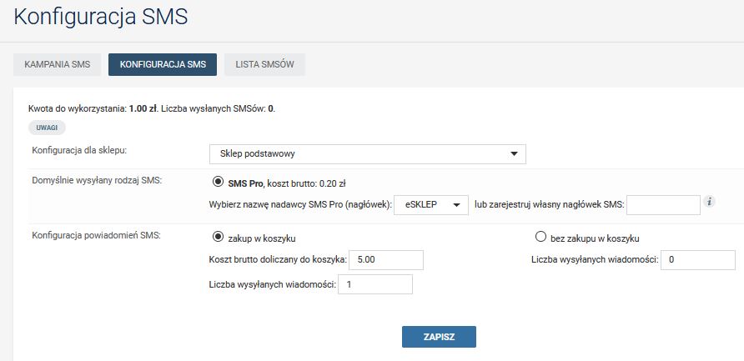This screenshot has width=744, height=361.
Task: Focus the Koszt brutto doliczany do koszyka field
Action: pyautogui.click(x=386, y=260)
